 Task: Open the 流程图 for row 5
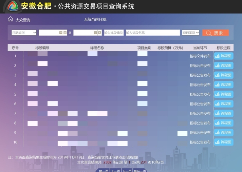coord(224,94)
